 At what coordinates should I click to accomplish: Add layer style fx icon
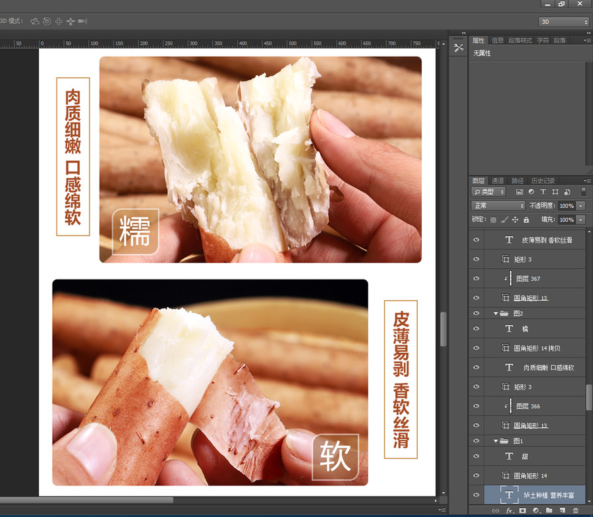click(509, 510)
